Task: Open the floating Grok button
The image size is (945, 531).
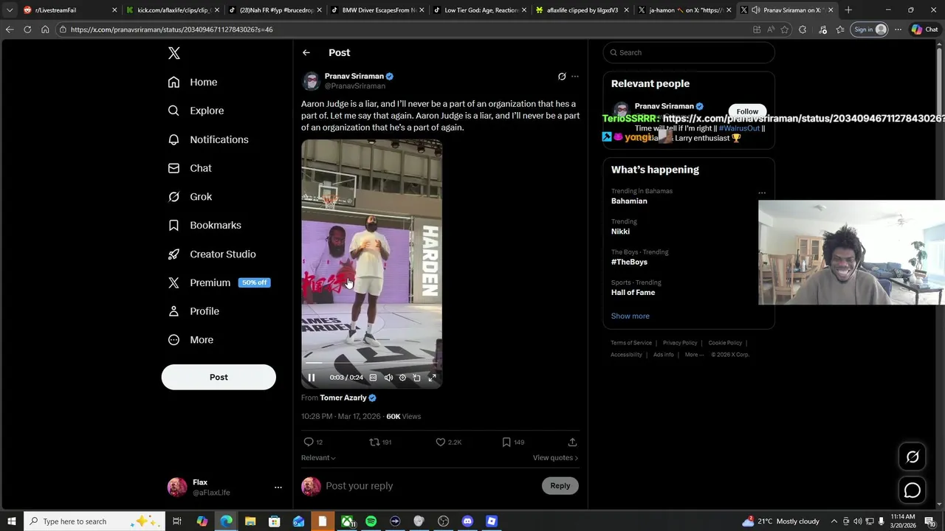Action: 913,457
